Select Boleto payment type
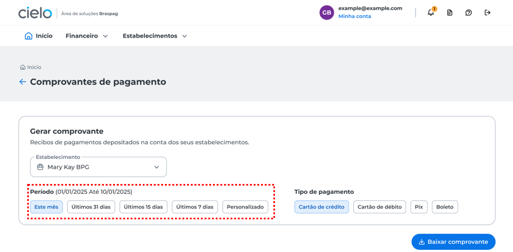Viewport: 513px width, 252px height. (445, 207)
